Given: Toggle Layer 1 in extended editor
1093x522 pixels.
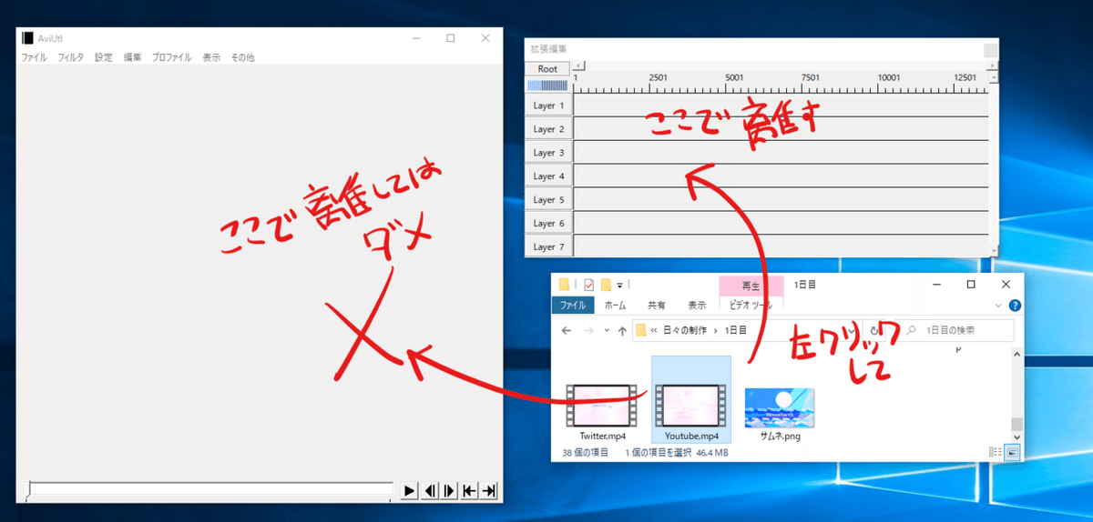Looking at the screenshot, I should 549,105.
